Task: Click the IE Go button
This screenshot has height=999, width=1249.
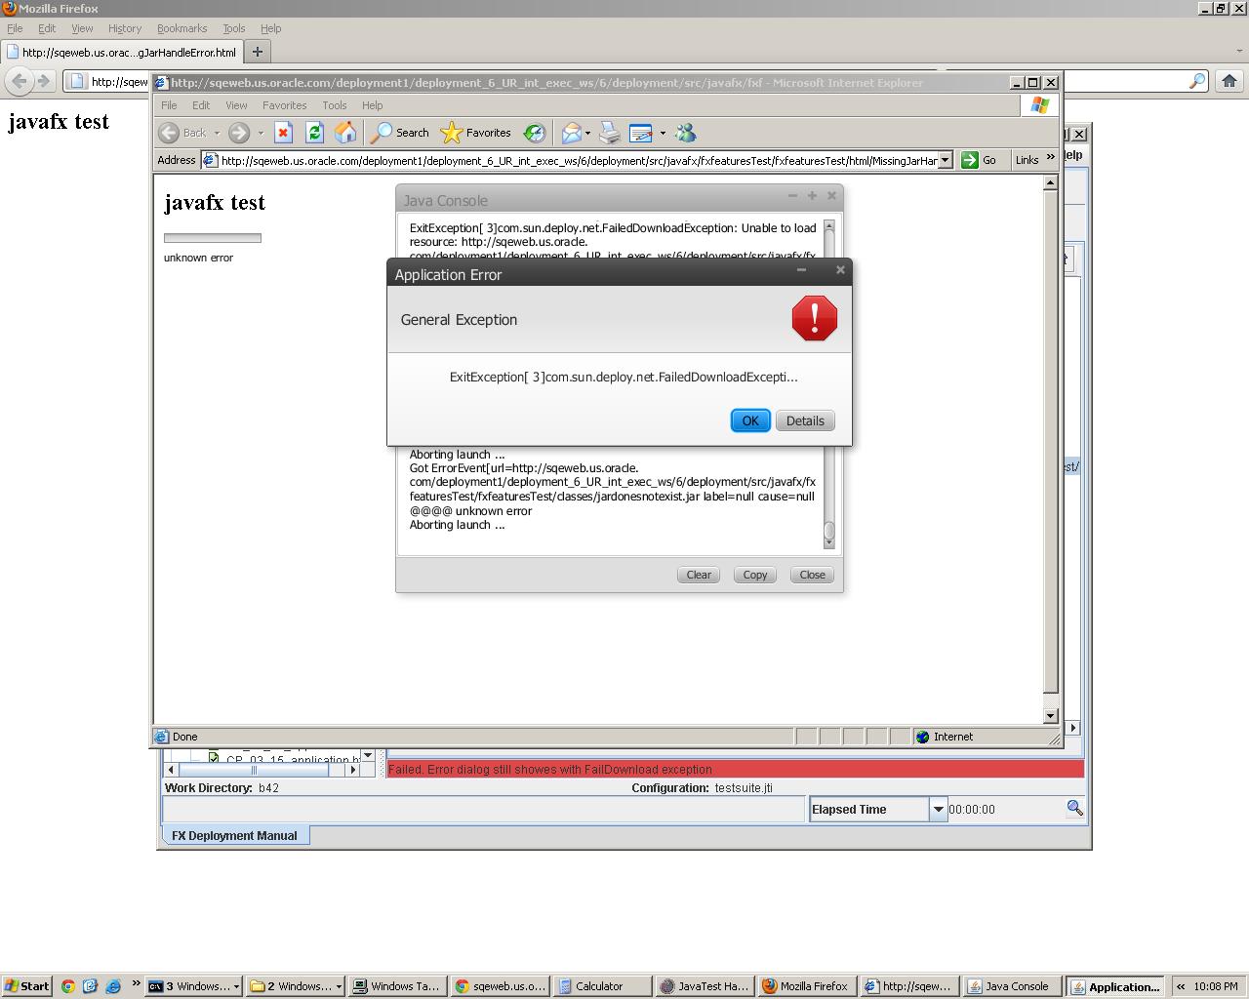Action: pyautogui.click(x=980, y=160)
